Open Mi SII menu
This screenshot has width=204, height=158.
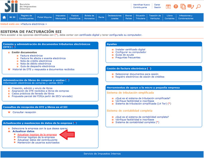[12, 17]
